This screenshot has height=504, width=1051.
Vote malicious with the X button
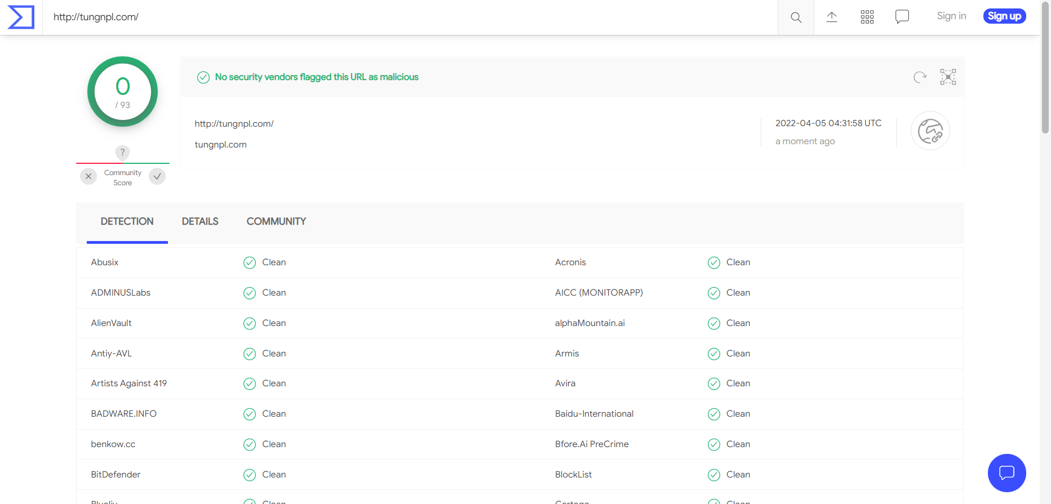88,176
